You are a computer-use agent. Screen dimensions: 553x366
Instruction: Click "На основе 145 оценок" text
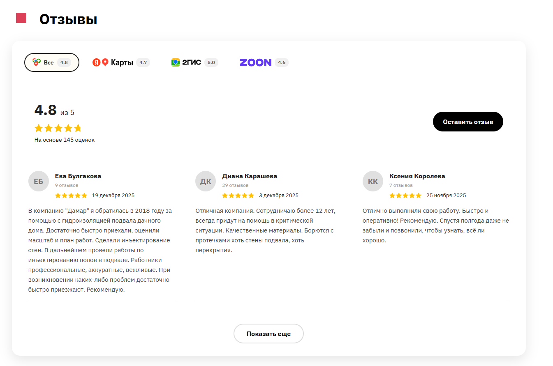65,140
